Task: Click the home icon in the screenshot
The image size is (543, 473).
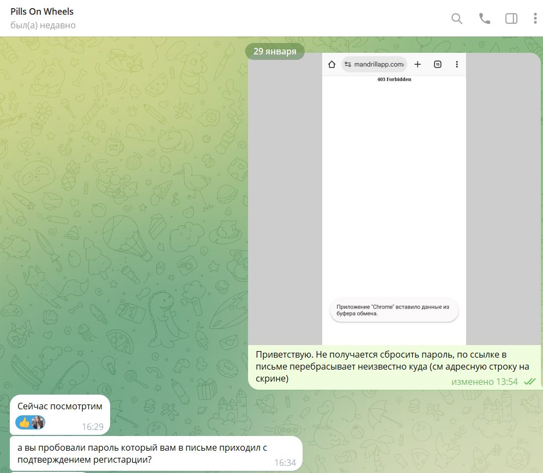Action: 331,65
